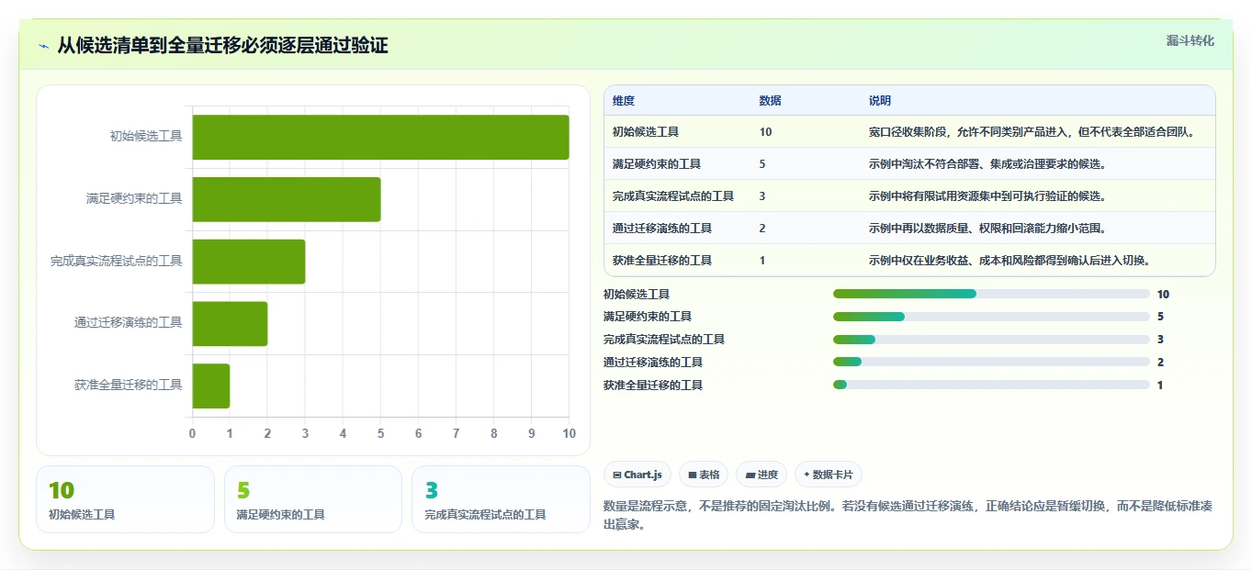Click the x-axis tick label 0
This screenshot has height=570, width=1252.
[x=192, y=433]
